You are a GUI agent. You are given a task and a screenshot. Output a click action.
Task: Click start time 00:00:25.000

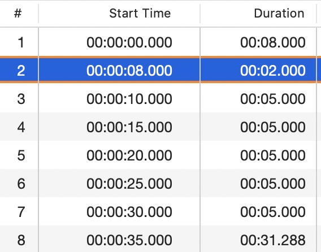coord(129,184)
